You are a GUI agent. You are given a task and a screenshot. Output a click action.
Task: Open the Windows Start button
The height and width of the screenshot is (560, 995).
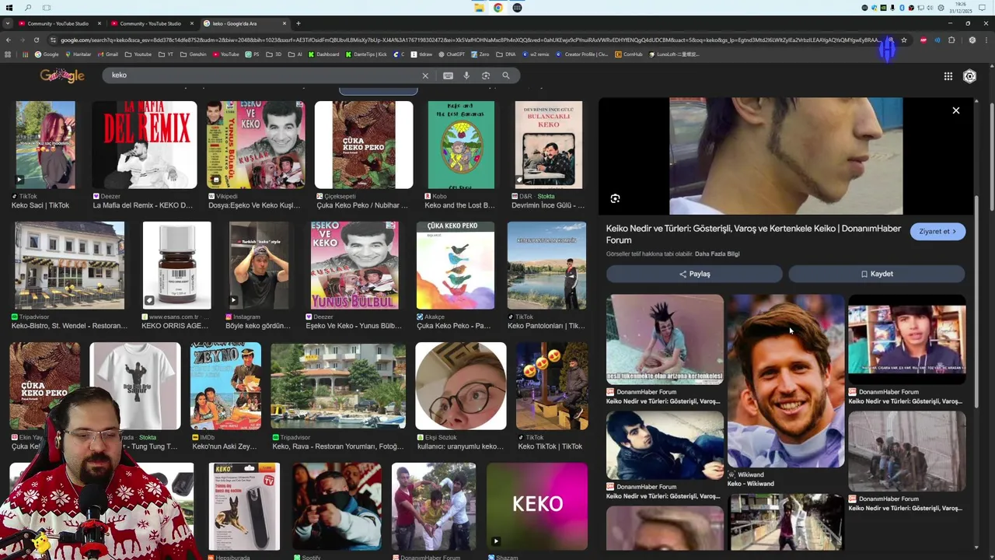pos(9,8)
